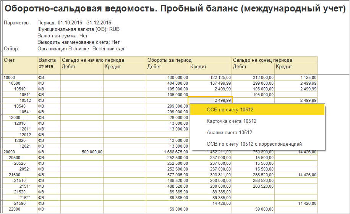Click ending credit 14 426,00 of account 21590
The image size is (350, 214).
[296, 203]
